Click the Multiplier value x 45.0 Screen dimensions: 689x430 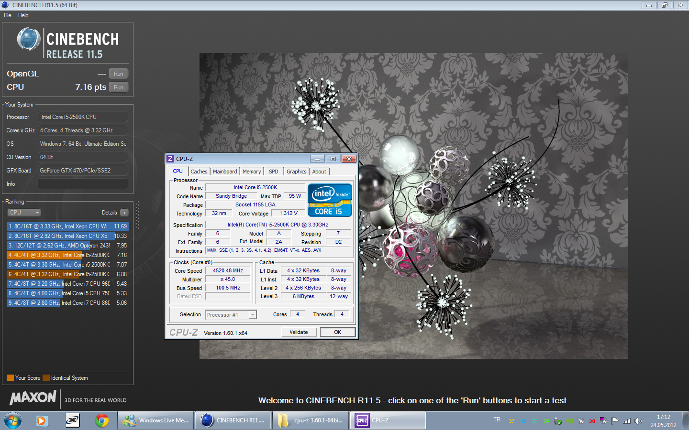(x=228, y=279)
